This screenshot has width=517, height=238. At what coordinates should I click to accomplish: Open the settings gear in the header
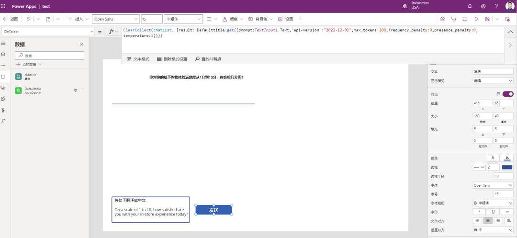(x=483, y=6)
